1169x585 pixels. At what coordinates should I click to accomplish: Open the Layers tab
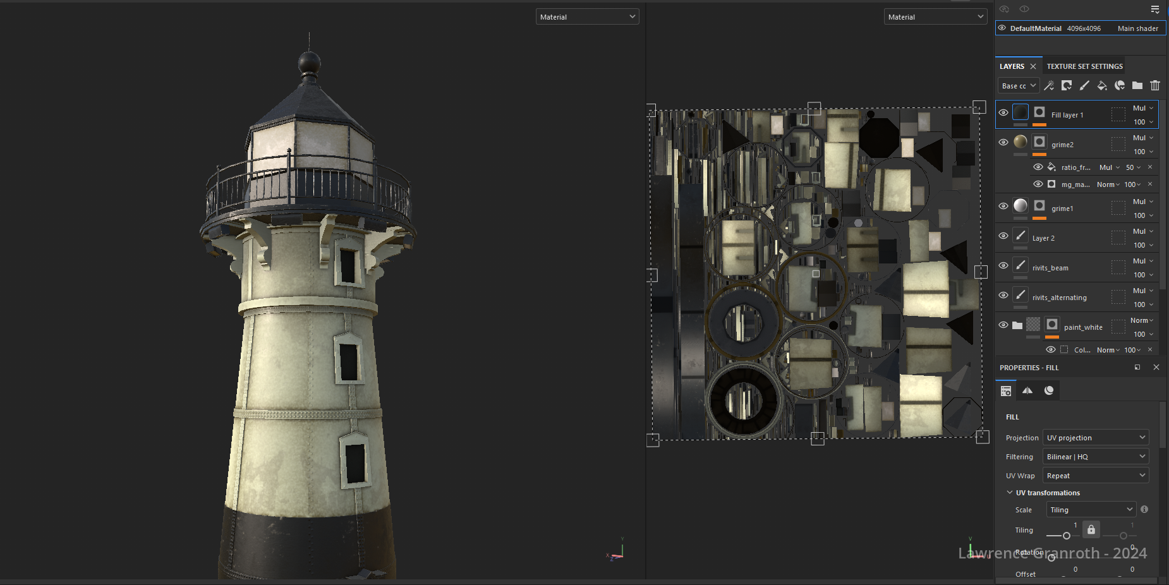(x=1012, y=66)
